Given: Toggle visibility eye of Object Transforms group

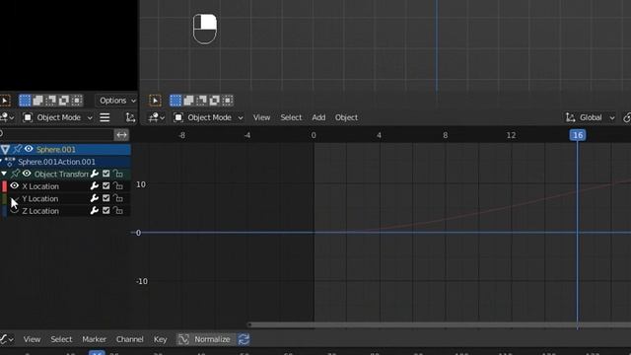Looking at the screenshot, I should point(27,174).
